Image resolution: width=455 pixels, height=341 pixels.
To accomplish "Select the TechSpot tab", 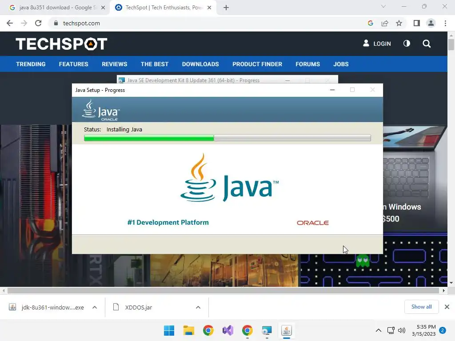I will coord(163,8).
